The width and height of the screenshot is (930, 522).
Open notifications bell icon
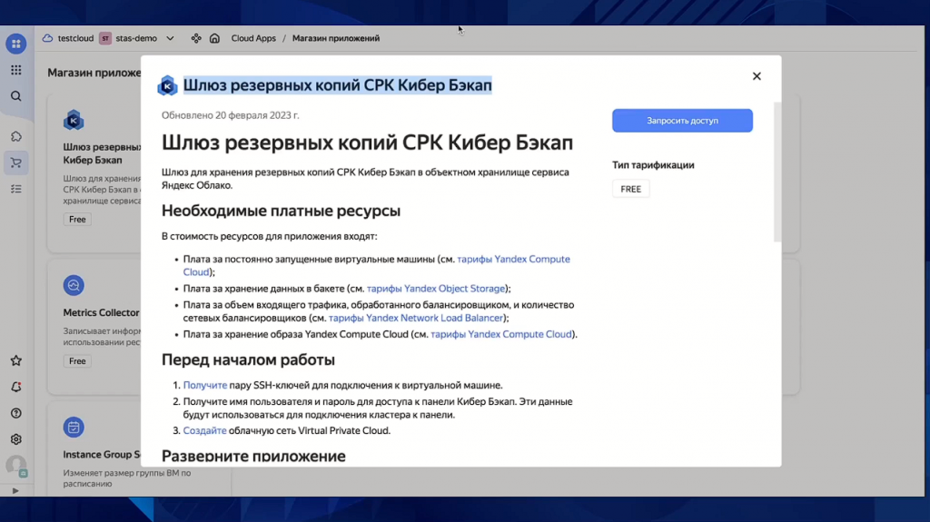16,387
